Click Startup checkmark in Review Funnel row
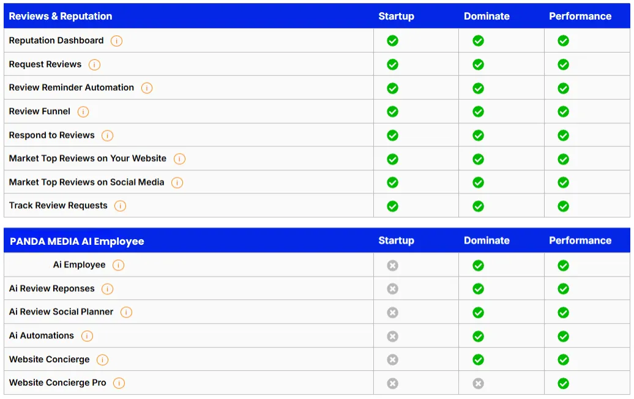 [x=393, y=112]
